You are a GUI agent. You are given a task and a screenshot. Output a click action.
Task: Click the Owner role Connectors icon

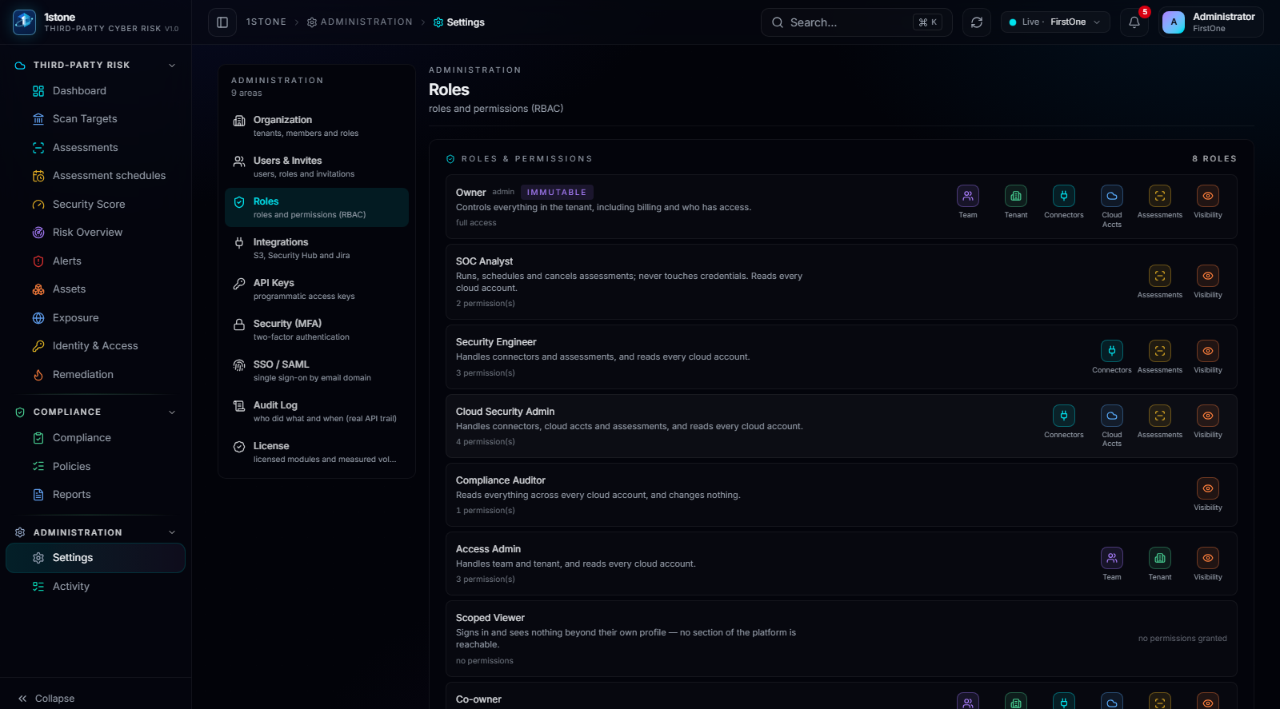point(1064,196)
